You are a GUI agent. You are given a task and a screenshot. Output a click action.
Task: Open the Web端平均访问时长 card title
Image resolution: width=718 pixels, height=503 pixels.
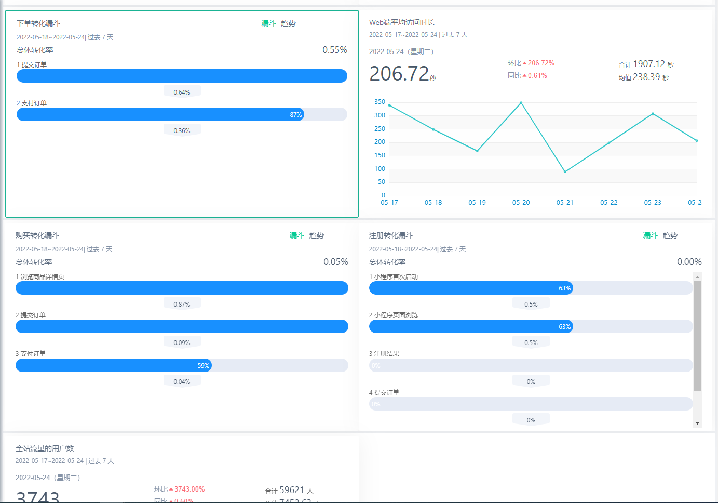tap(401, 22)
